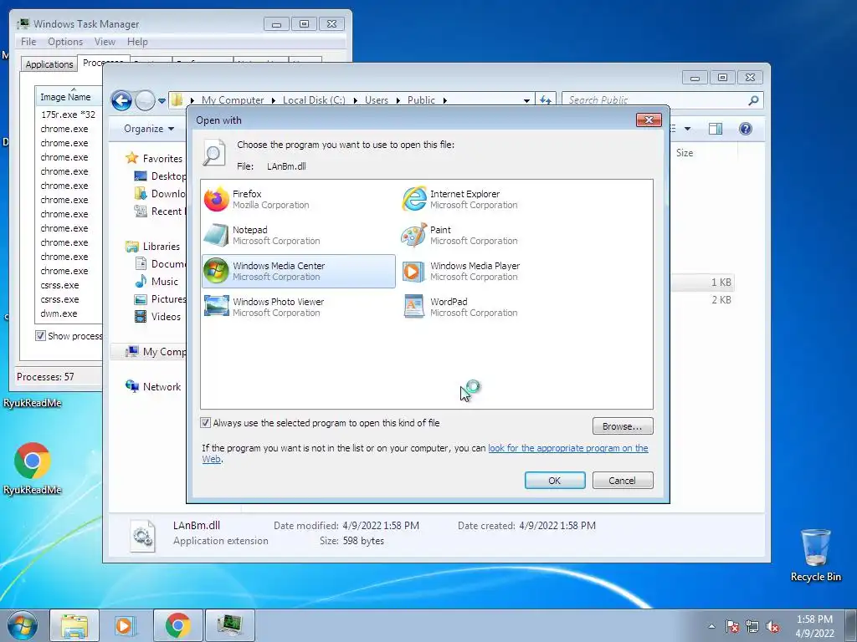Click the Users breadcrumb segment
Viewport: 857px width, 642px height.
pos(377,100)
